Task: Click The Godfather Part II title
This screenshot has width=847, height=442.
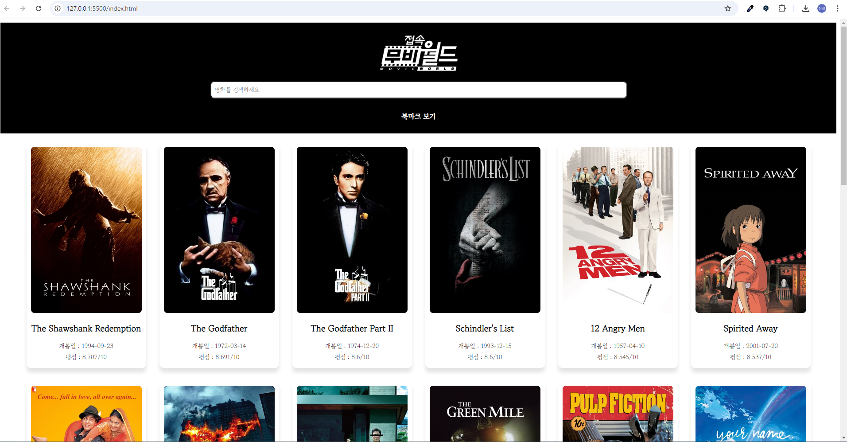Action: (352, 329)
